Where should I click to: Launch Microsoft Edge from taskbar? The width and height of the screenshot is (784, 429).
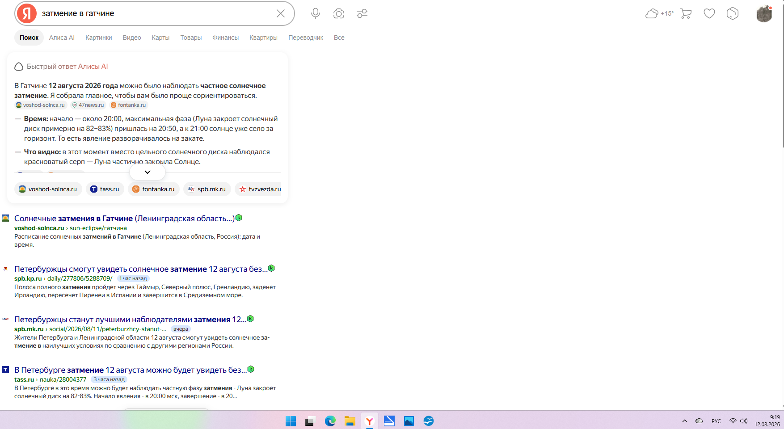click(330, 421)
